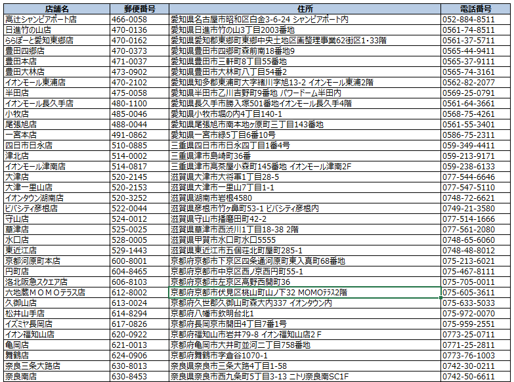Image resolution: width=514 pixels, height=382 pixels.
Task: Select cell ビバシティ彦根店
Action: click(56, 208)
